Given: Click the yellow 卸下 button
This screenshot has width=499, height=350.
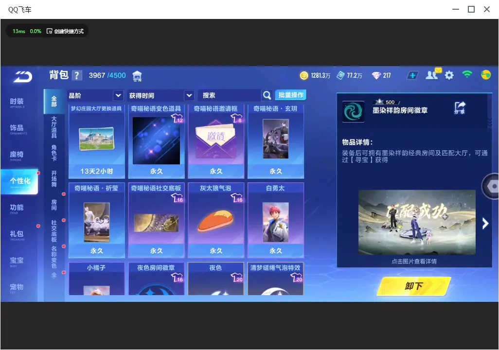Looking at the screenshot, I should coord(414,286).
